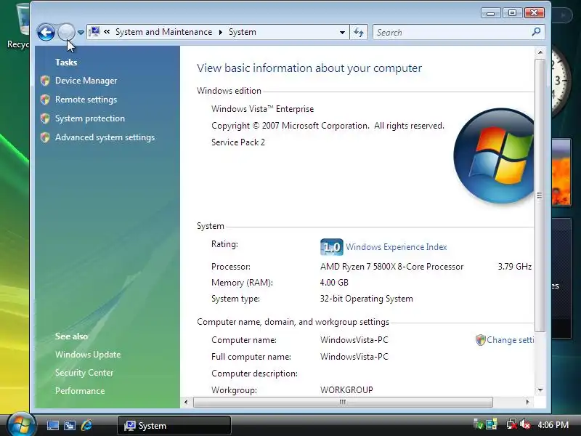This screenshot has width=581, height=436.
Task: Select System taskbar button
Action: click(174, 426)
